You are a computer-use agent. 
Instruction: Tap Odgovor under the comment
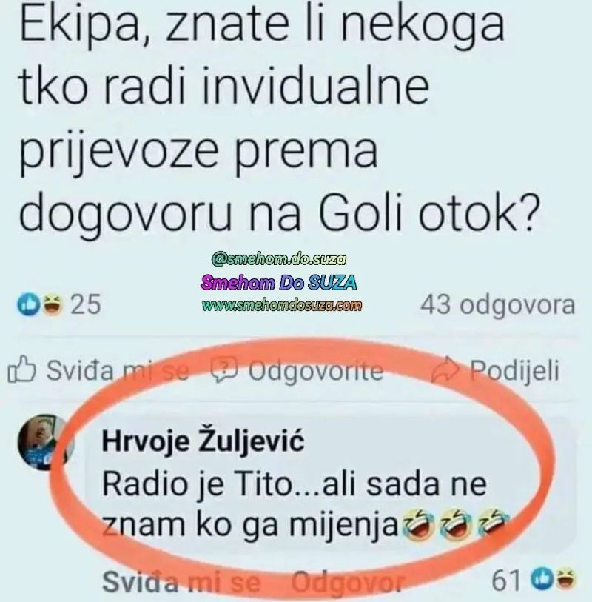click(348, 582)
